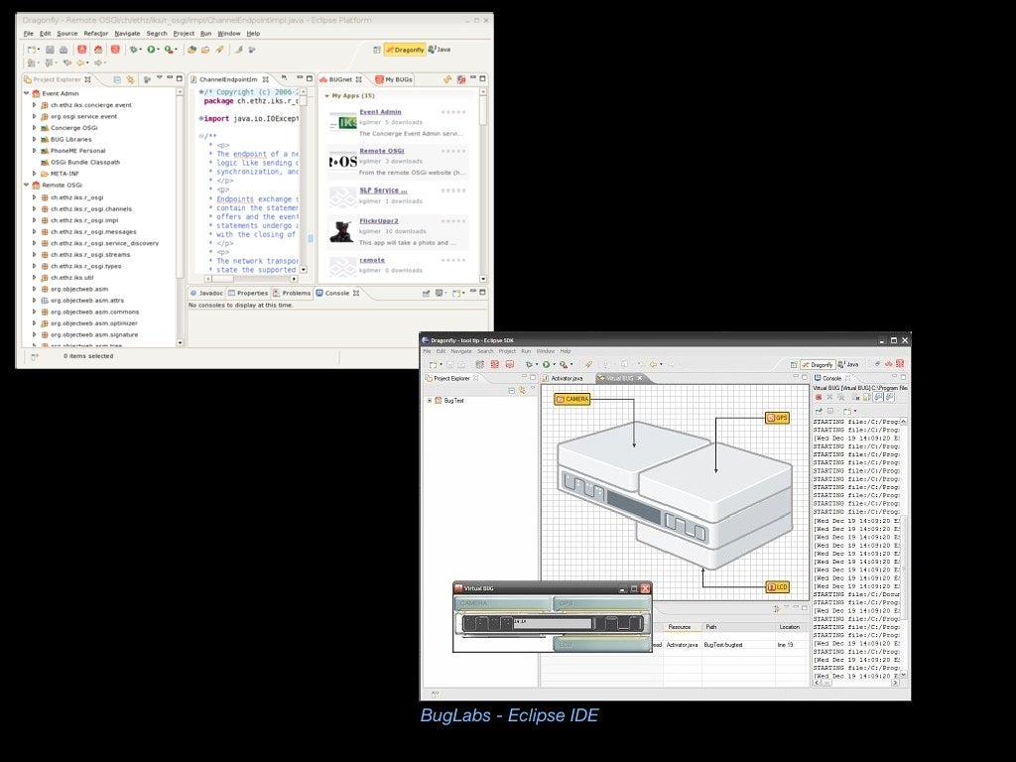Screen dimensions: 1016x762
Task: Click Location column header in Problems table
Action: pyautogui.click(x=792, y=627)
